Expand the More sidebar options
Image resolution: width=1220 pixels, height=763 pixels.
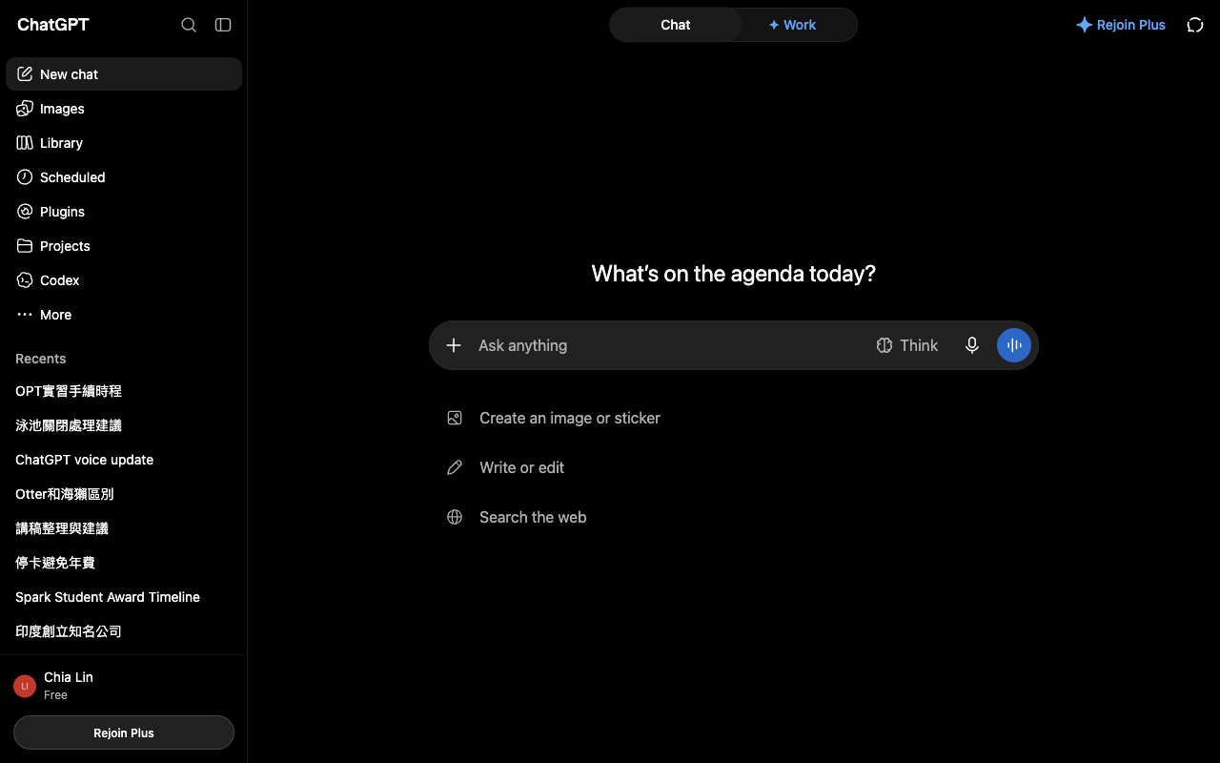(124, 315)
